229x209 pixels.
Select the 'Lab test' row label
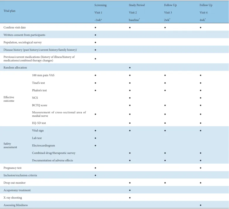coord(37,138)
